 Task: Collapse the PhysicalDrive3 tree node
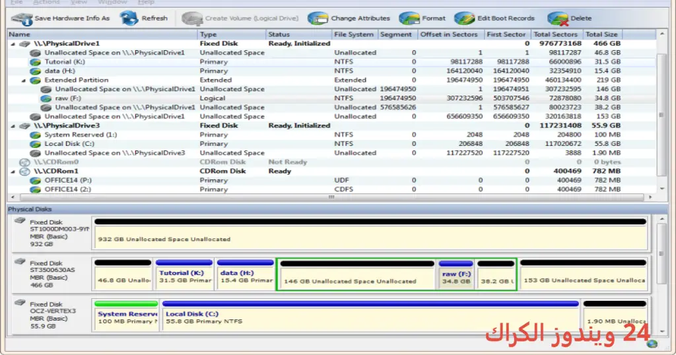13,126
